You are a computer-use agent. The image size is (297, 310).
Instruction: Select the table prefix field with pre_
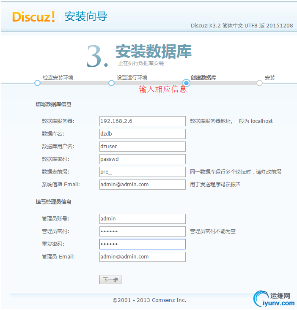[142, 172]
